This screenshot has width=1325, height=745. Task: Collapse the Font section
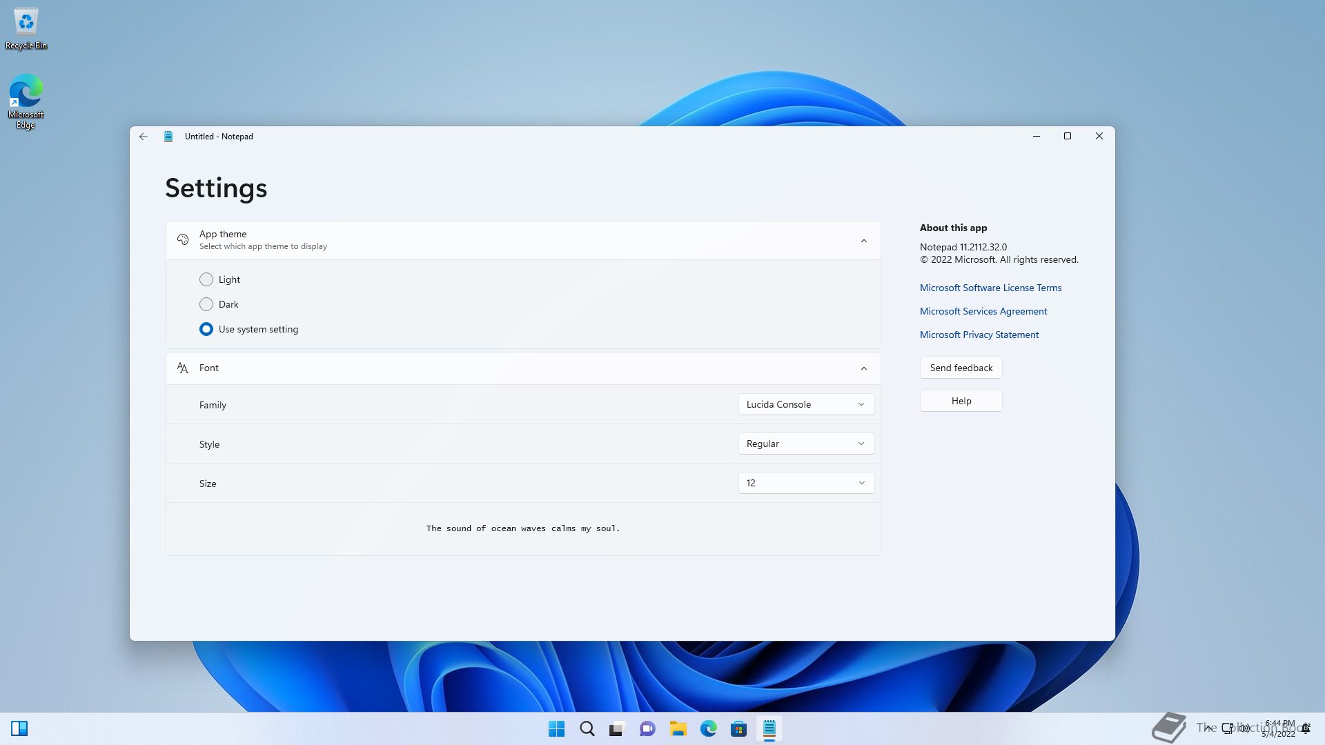point(864,368)
